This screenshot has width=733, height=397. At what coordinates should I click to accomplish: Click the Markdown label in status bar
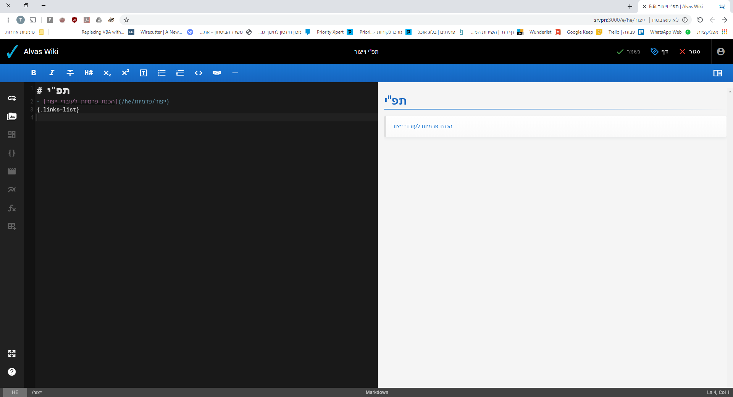pyautogui.click(x=377, y=392)
